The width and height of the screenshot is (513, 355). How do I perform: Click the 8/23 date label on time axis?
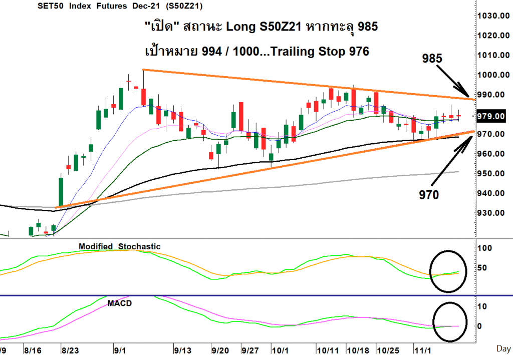pyautogui.click(x=70, y=351)
